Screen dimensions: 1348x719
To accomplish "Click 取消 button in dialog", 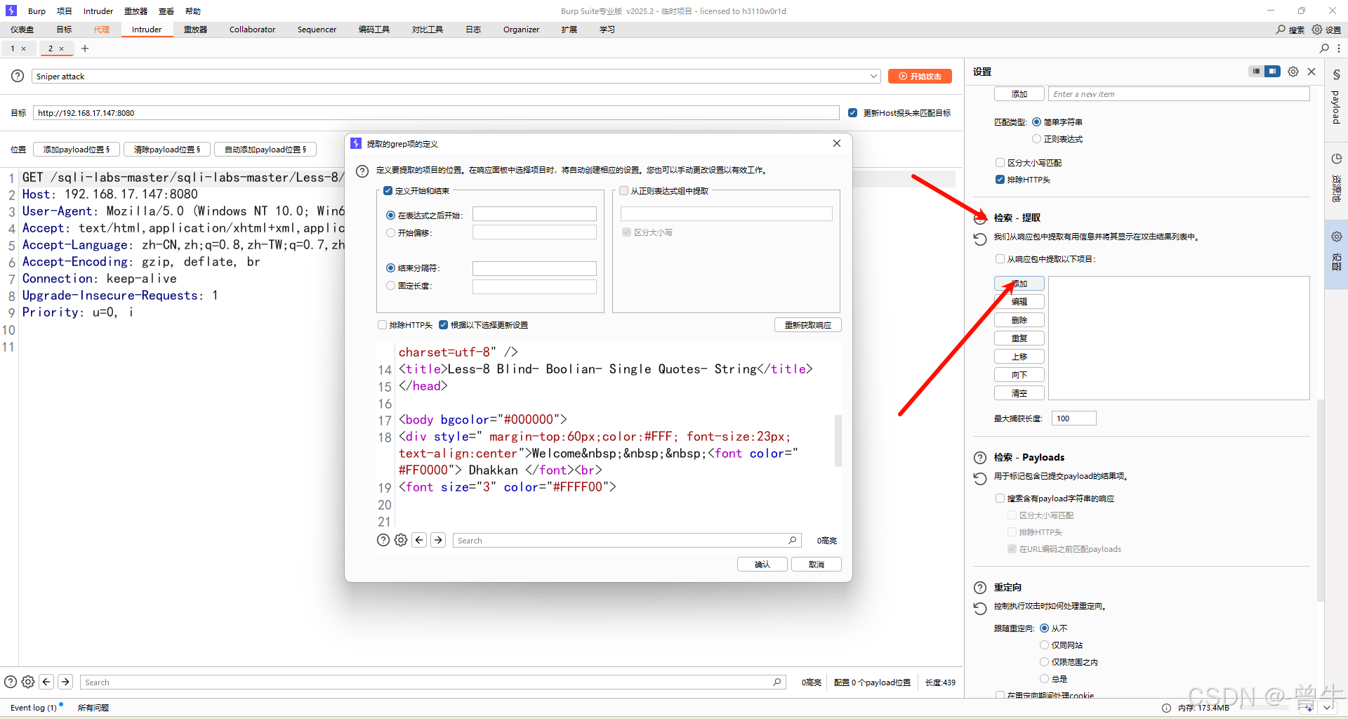I will click(817, 565).
